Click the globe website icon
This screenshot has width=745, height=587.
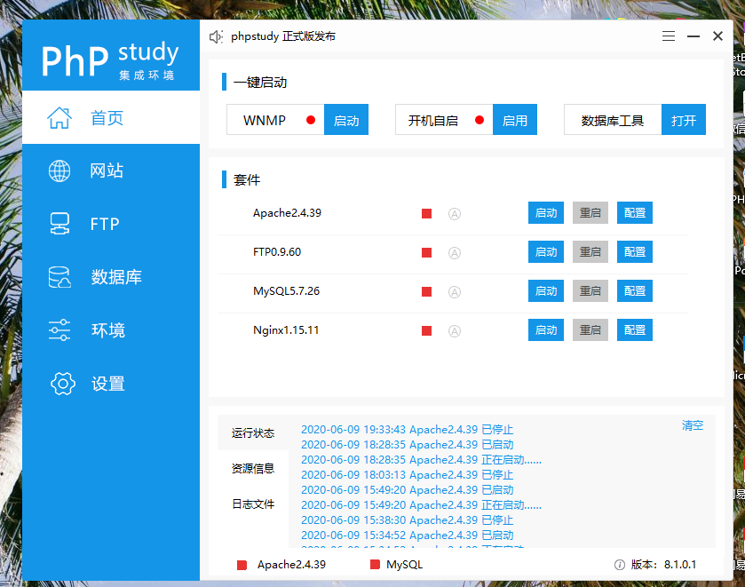[59, 171]
